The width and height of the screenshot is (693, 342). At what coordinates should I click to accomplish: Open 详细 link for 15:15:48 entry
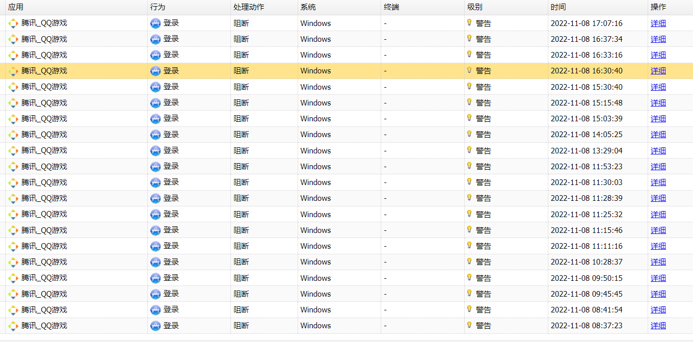[x=658, y=103]
